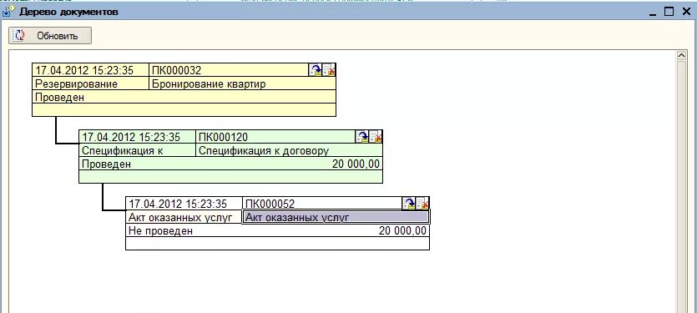
Task: Click the Дерево документов window title icon
Action: click(9, 12)
